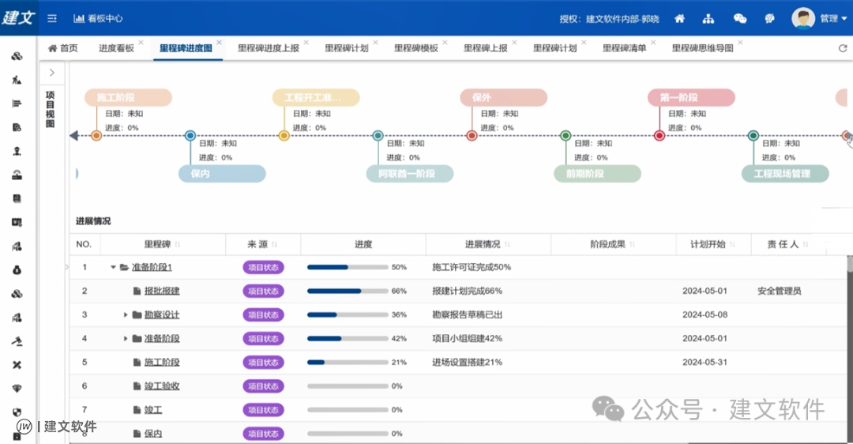This screenshot has width=853, height=444.
Task: Click the hamburger menu icon in header
Action: pos(52,18)
